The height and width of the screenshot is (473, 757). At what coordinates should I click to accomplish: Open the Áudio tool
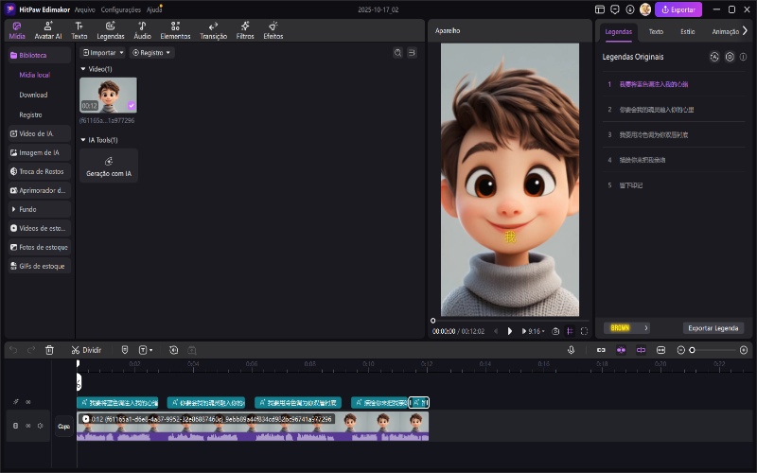click(143, 30)
